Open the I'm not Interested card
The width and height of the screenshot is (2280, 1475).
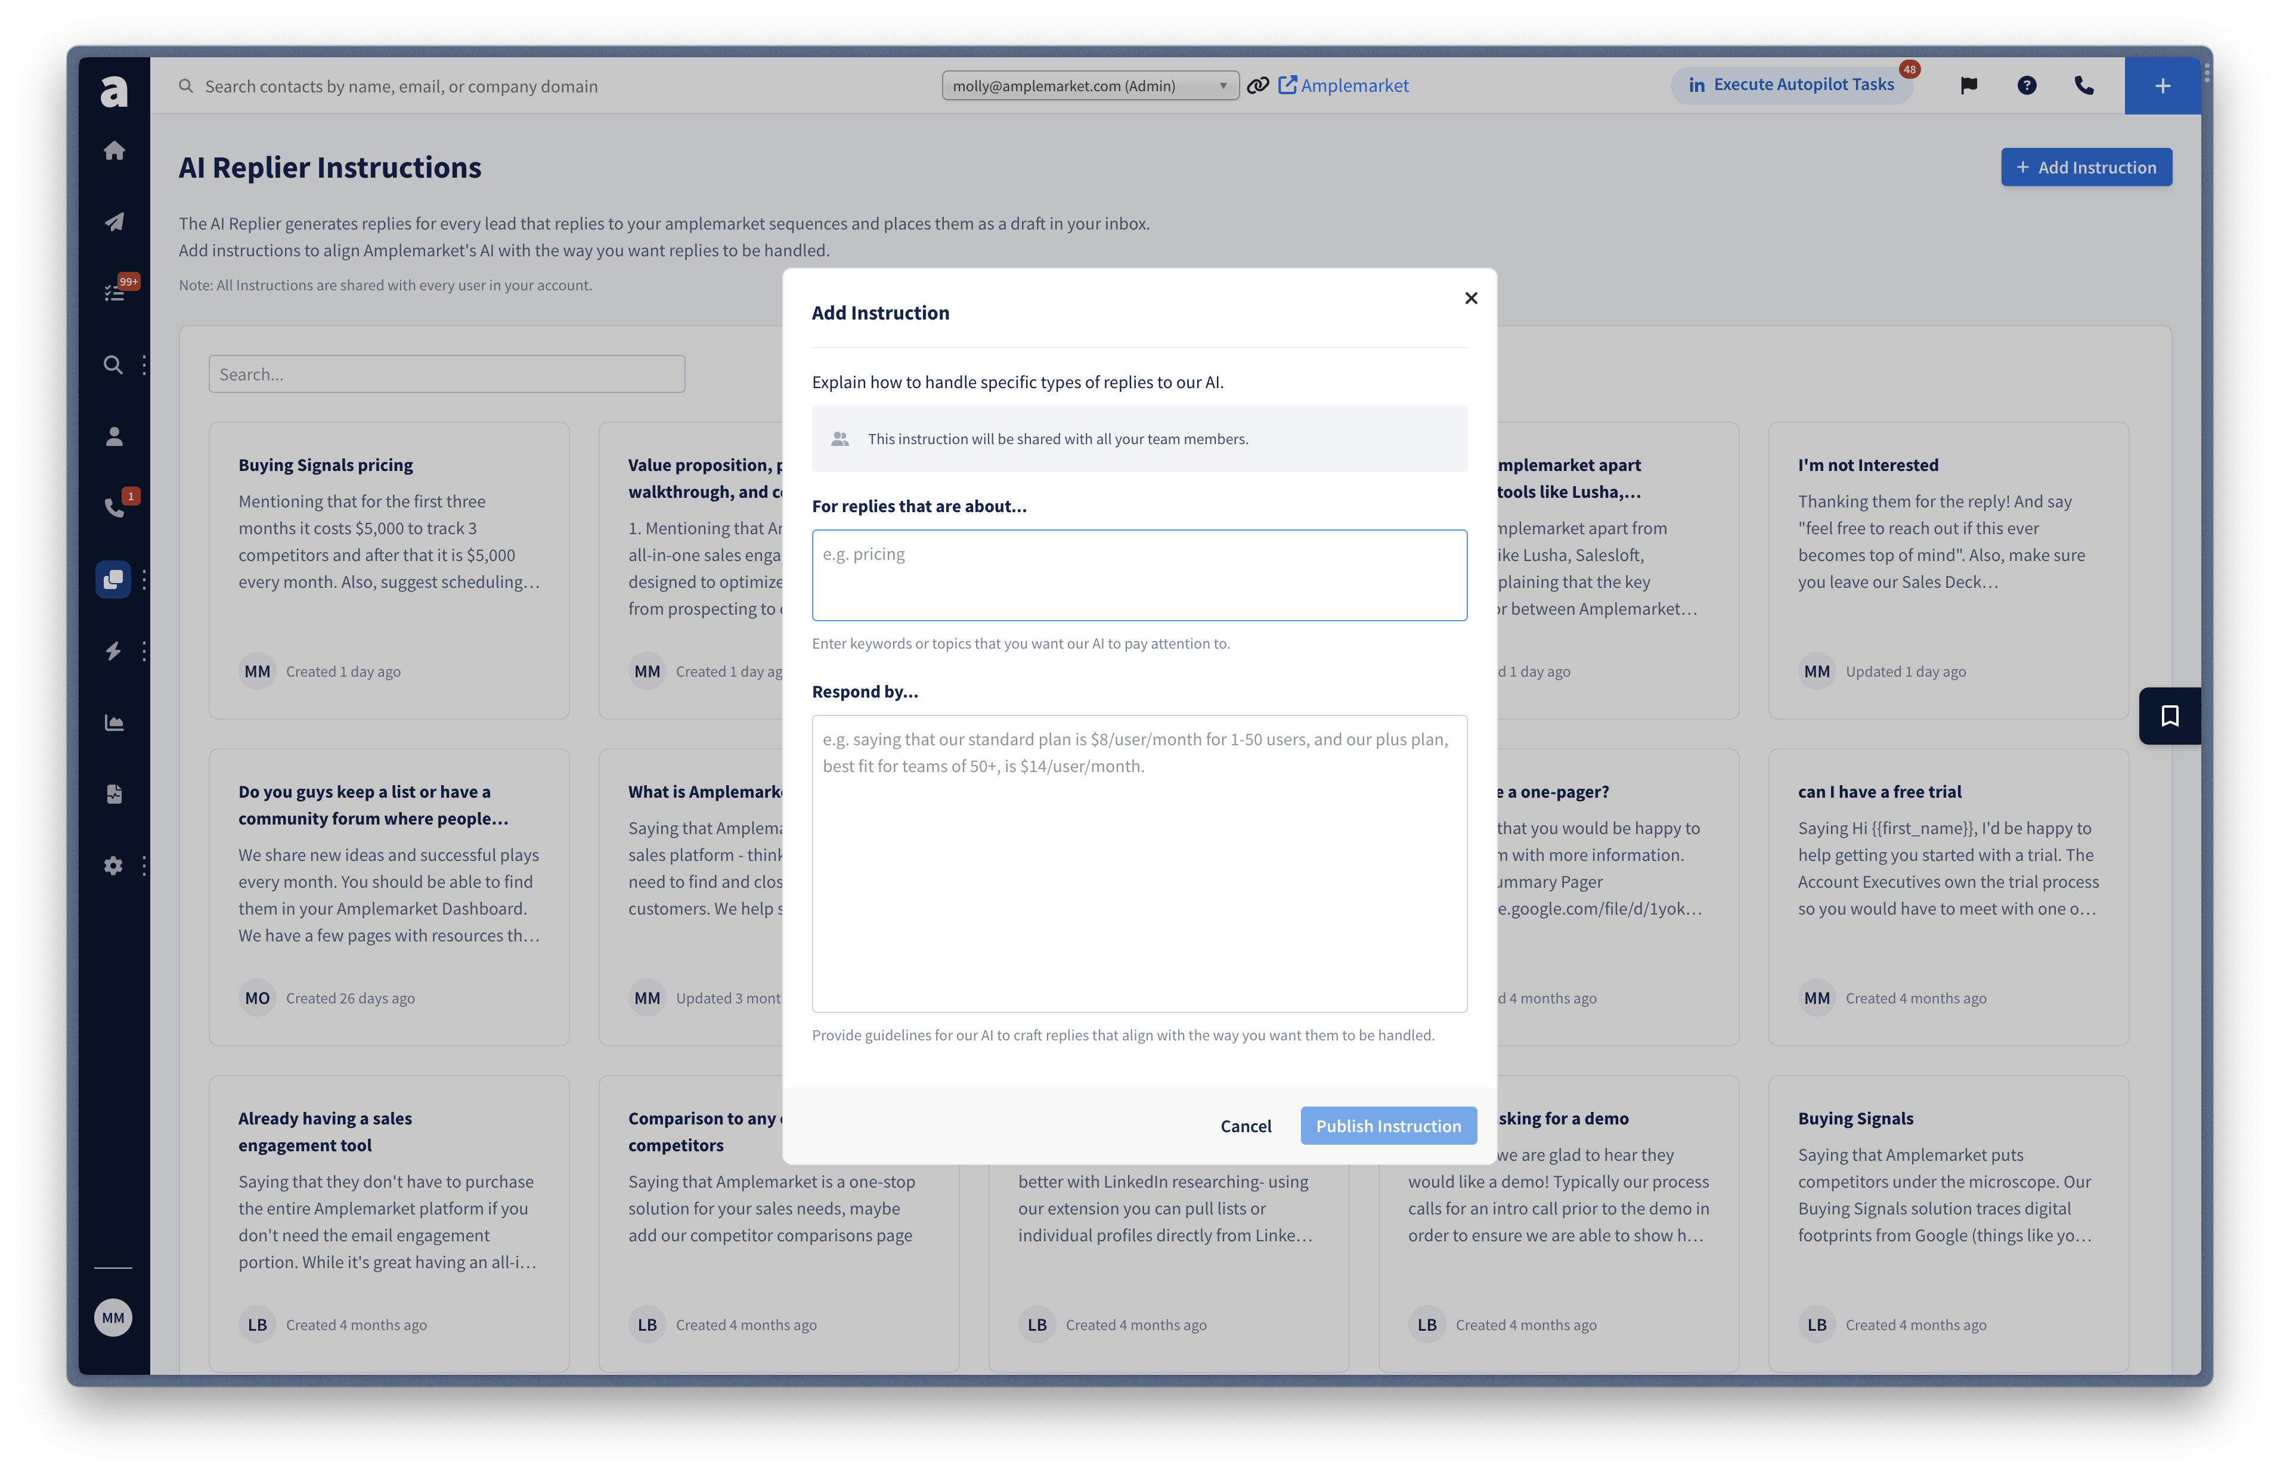1948,570
